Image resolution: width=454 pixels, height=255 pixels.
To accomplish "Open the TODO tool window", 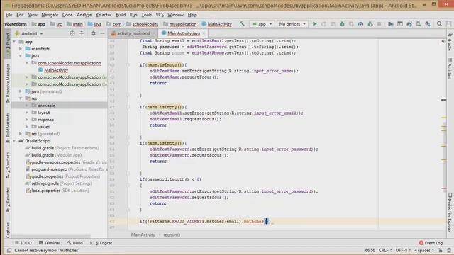I will click(23, 243).
